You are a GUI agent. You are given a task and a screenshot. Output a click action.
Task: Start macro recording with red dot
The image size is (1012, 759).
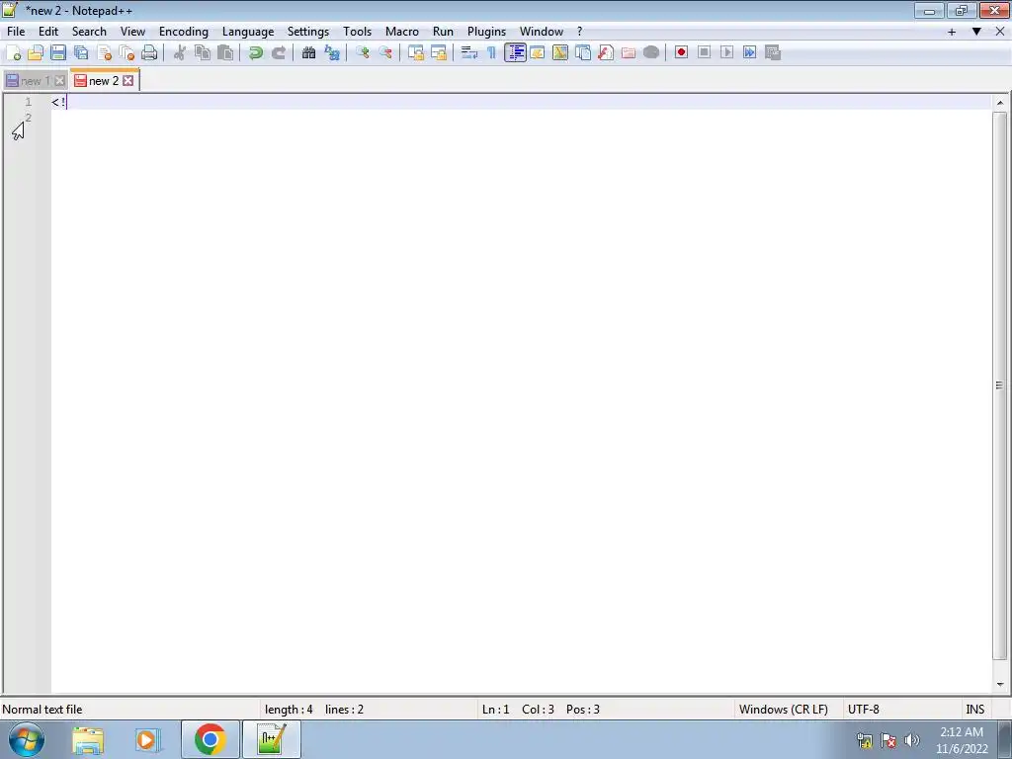[681, 53]
